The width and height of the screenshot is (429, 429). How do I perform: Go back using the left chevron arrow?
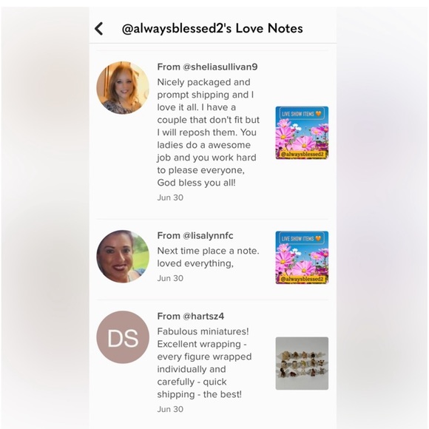pyautogui.click(x=99, y=28)
